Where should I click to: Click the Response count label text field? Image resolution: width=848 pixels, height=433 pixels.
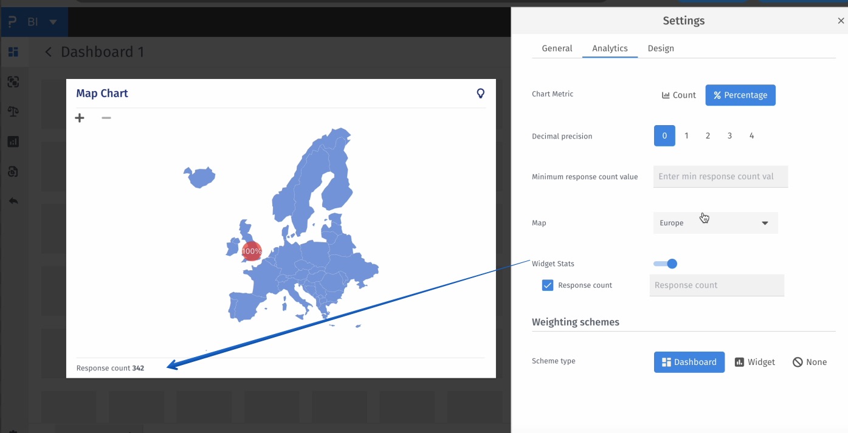point(717,285)
